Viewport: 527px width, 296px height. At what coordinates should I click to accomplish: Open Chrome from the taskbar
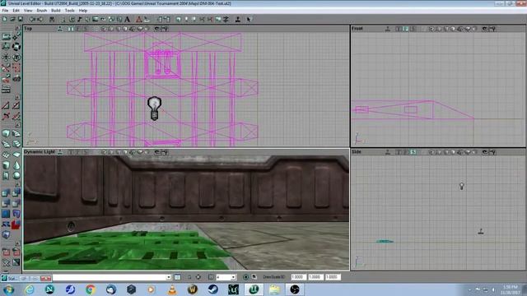pos(91,289)
